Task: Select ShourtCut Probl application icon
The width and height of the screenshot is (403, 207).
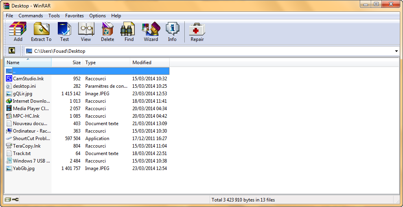Action: (x=9, y=139)
